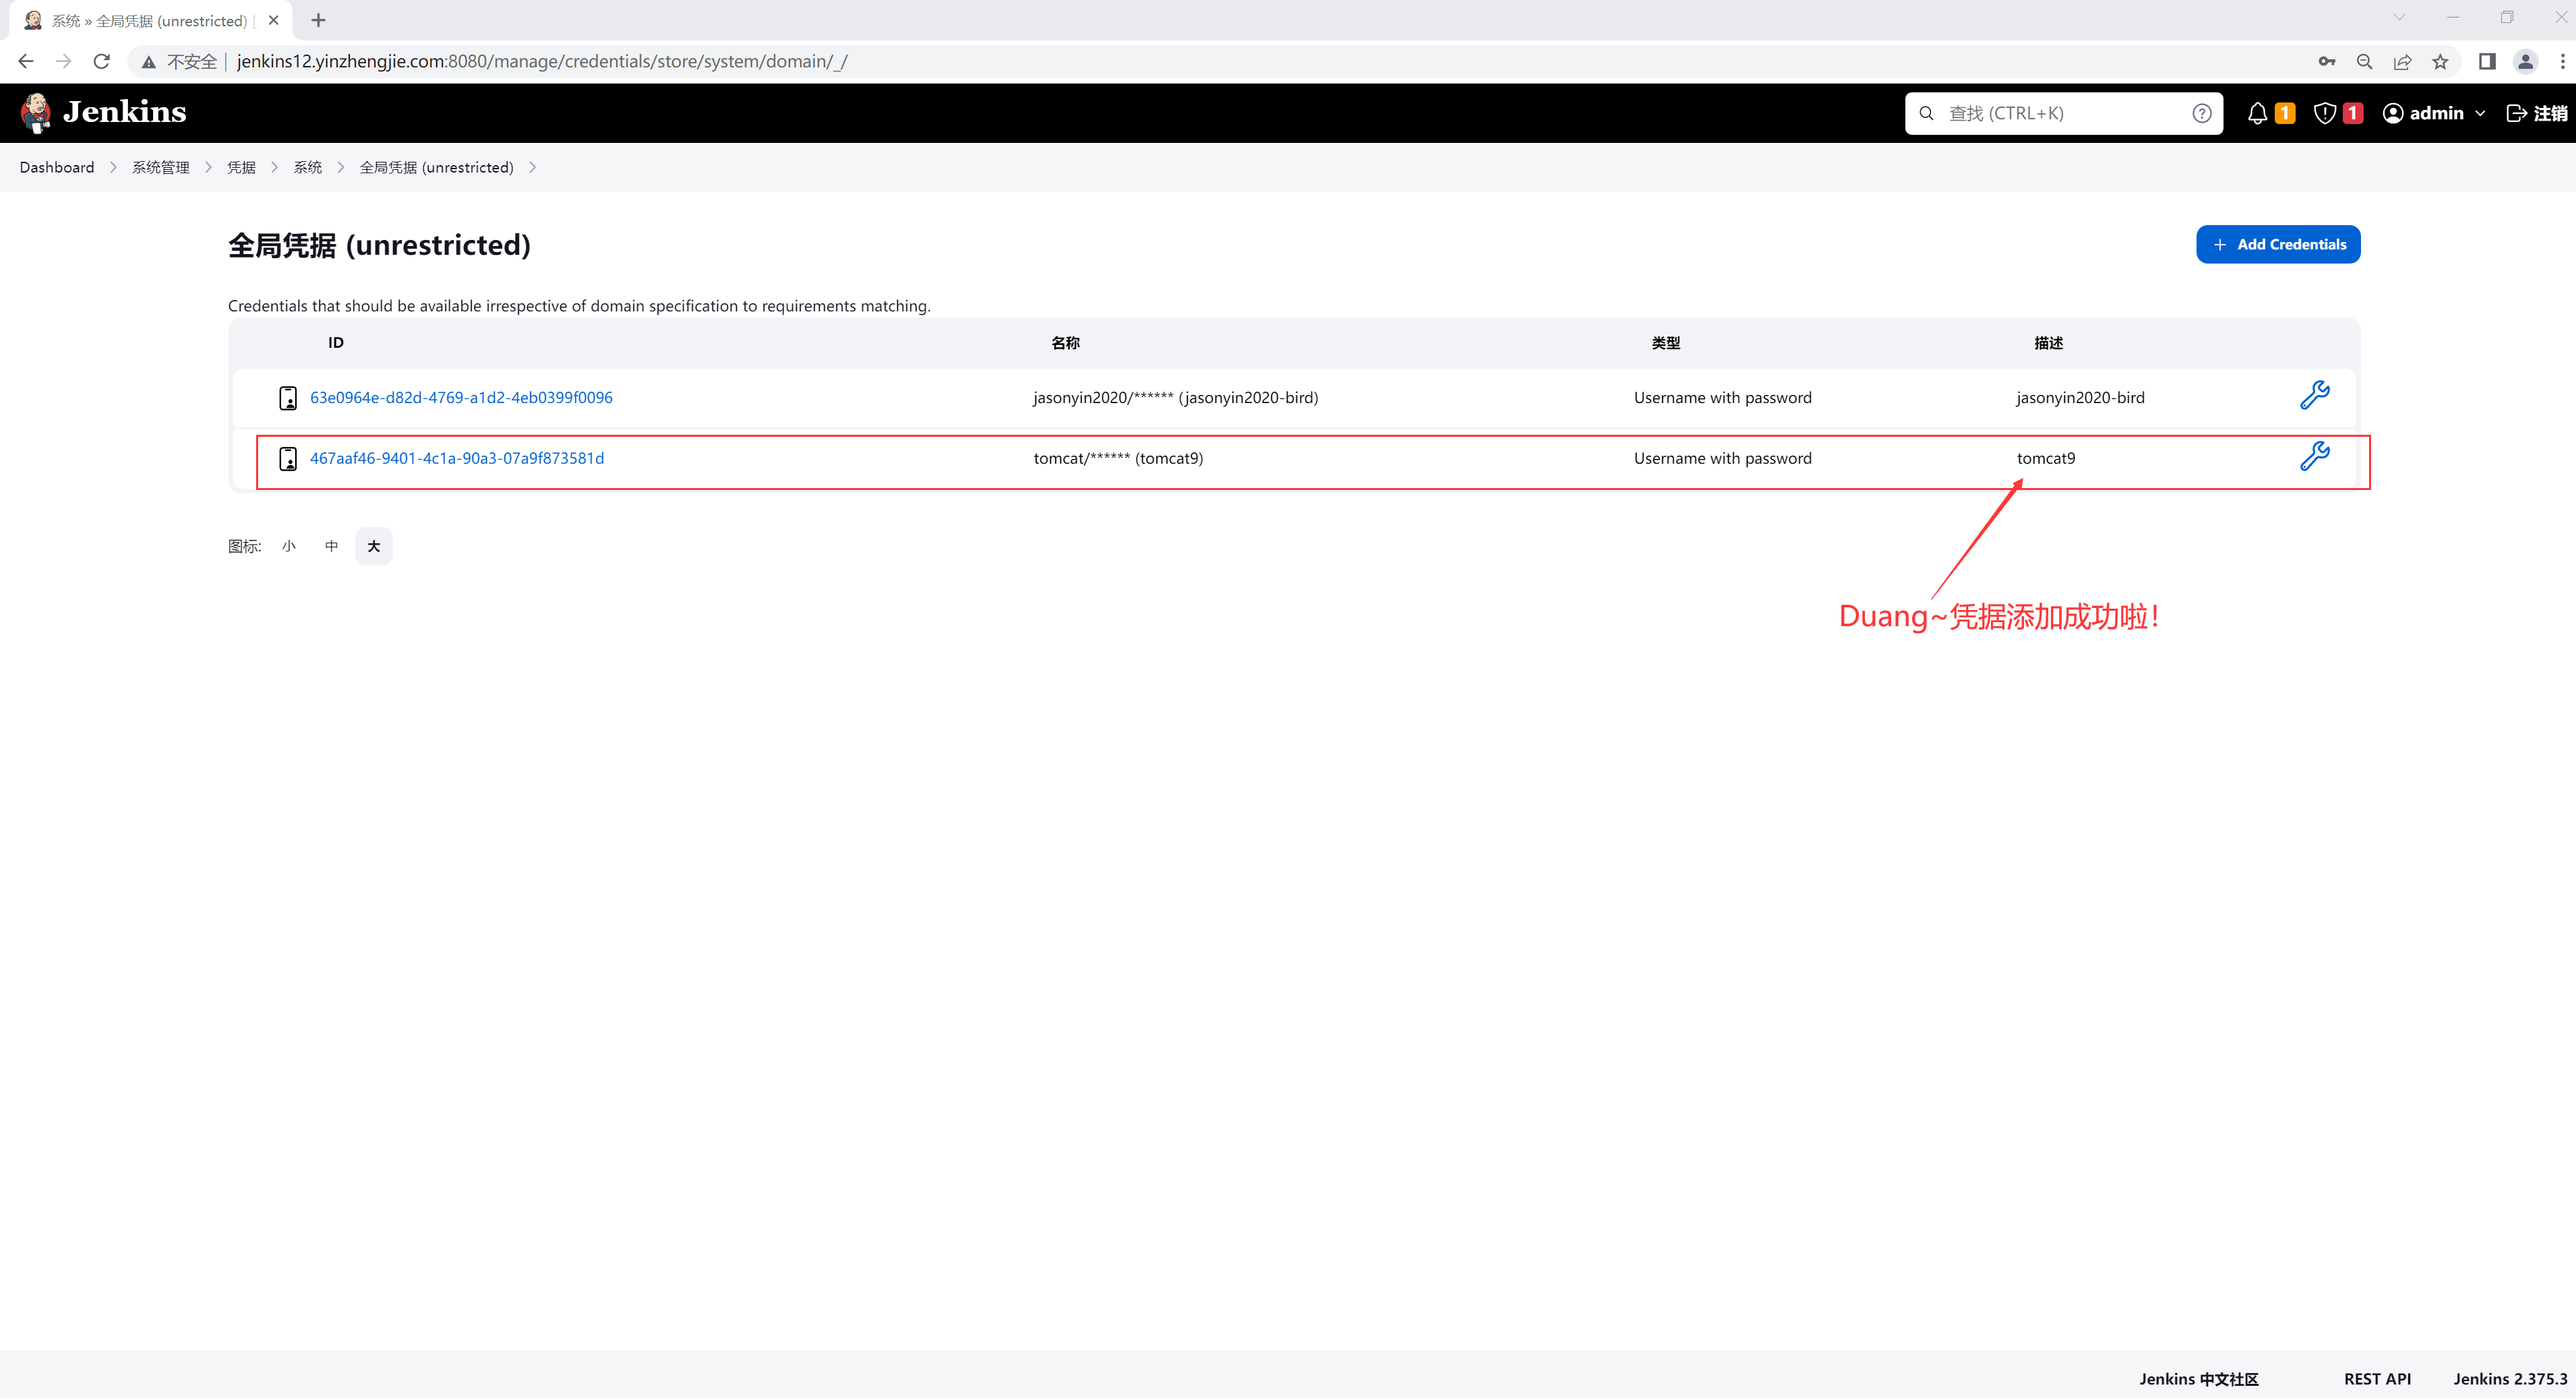Go to 凭据 breadcrumb item

click(x=241, y=167)
